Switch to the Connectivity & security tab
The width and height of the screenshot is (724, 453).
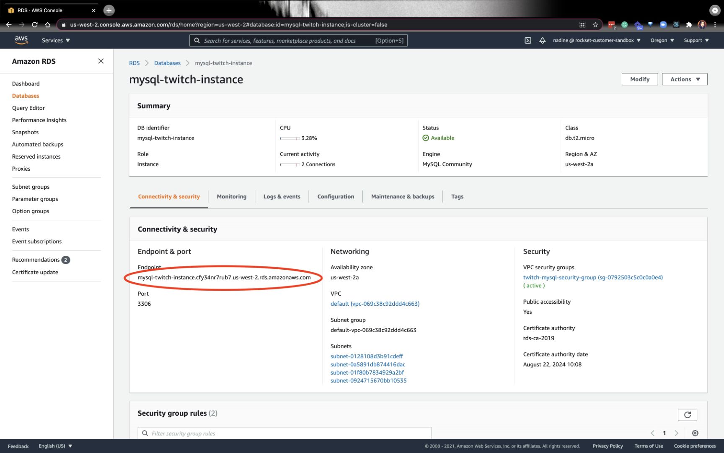[x=169, y=197]
